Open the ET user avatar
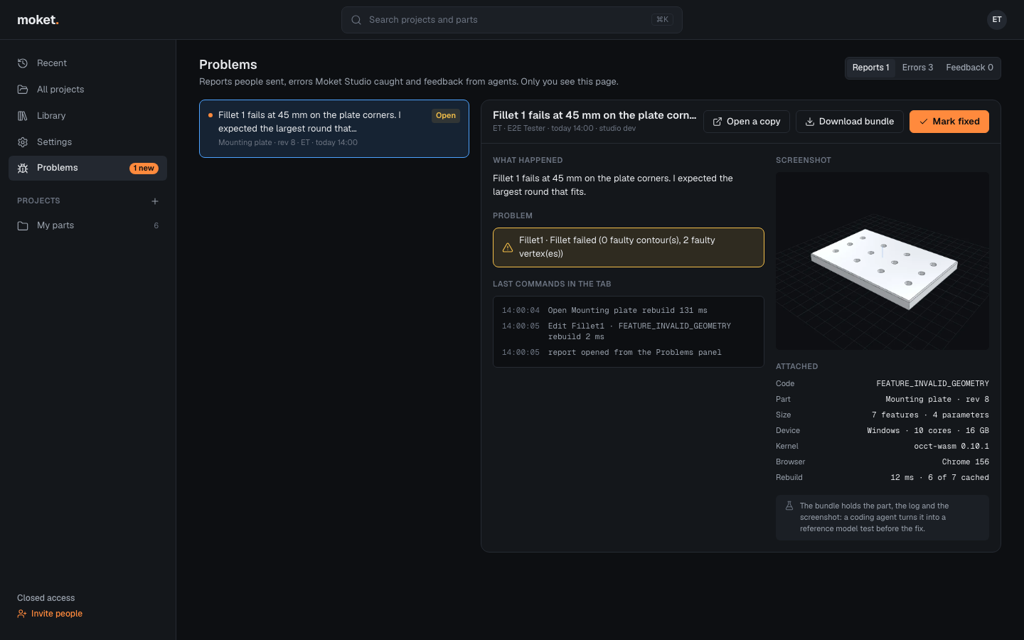This screenshot has width=1024, height=640. 997,20
